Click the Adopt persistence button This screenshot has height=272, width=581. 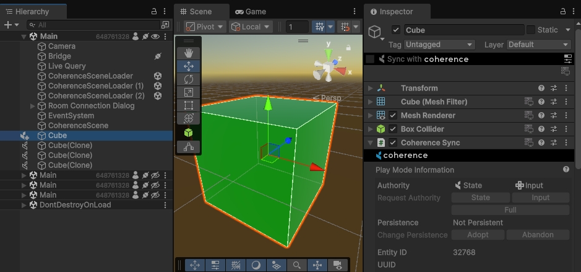(478, 235)
